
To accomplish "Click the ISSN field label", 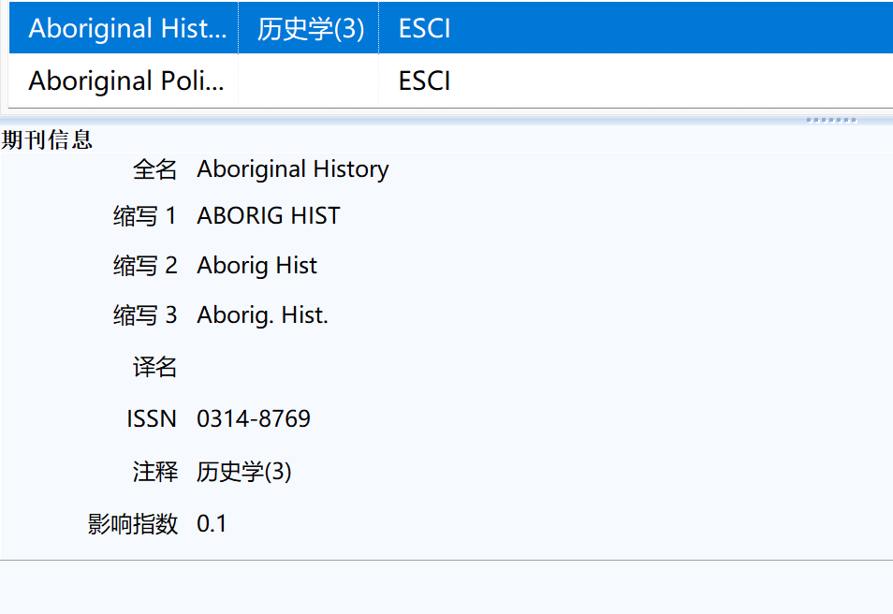I will tap(152, 418).
